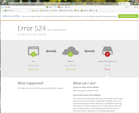Click the CloudFlare cloud icon

(x=70, y=51)
